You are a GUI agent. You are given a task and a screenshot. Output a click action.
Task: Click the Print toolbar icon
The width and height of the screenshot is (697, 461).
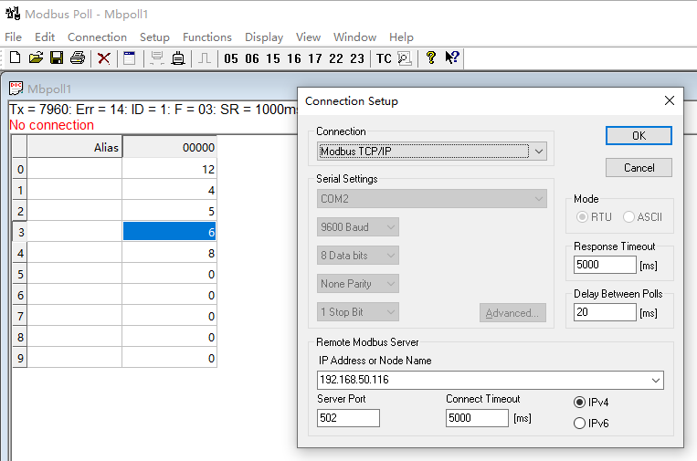coord(78,58)
